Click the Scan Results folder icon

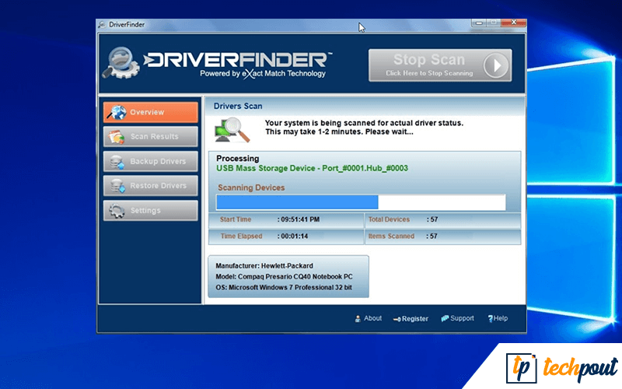[x=116, y=137]
